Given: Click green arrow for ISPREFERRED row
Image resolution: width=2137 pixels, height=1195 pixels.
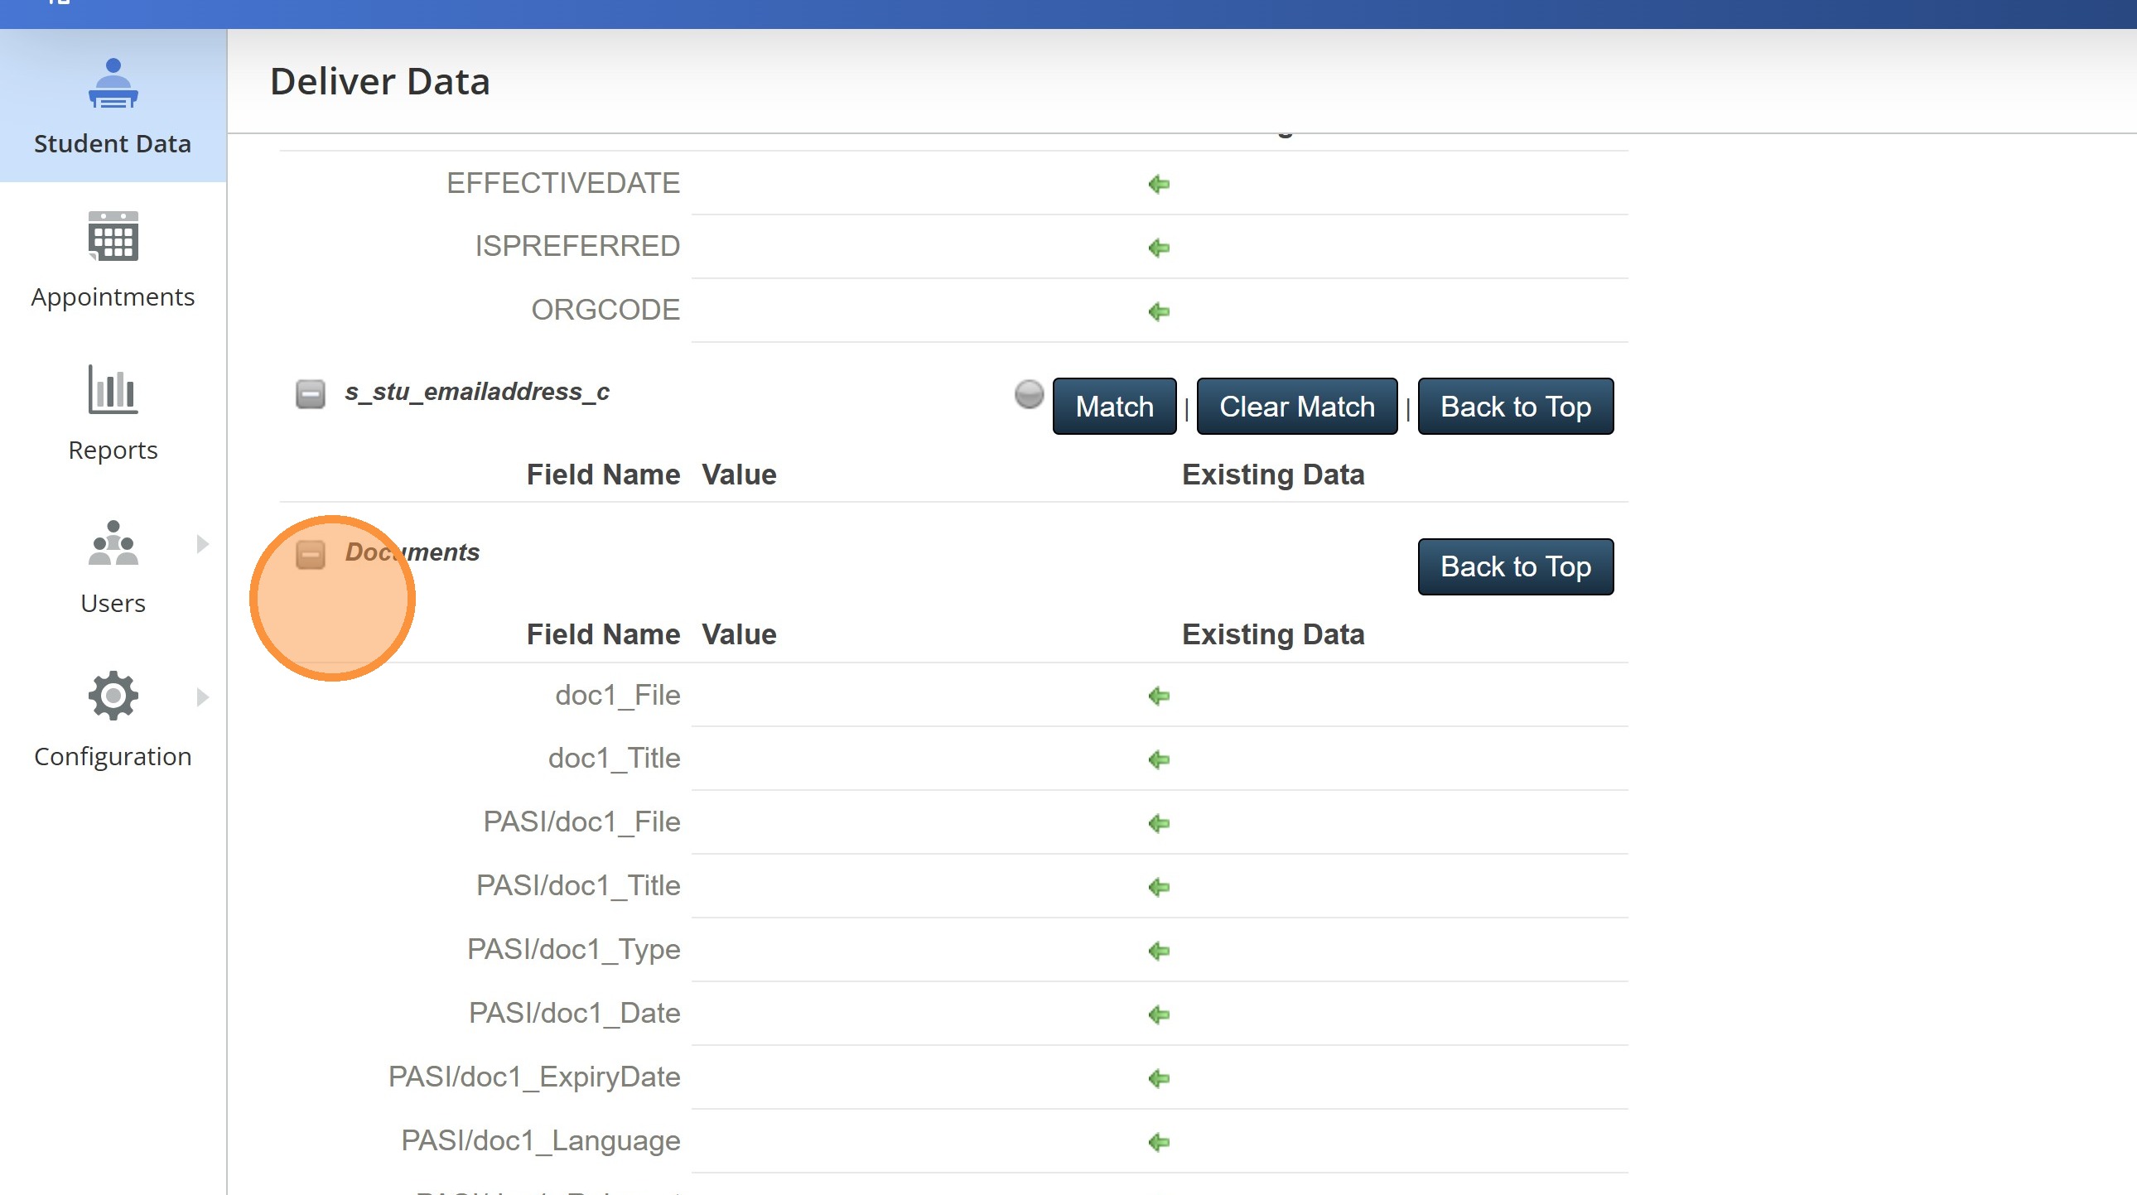Looking at the screenshot, I should click(x=1159, y=248).
